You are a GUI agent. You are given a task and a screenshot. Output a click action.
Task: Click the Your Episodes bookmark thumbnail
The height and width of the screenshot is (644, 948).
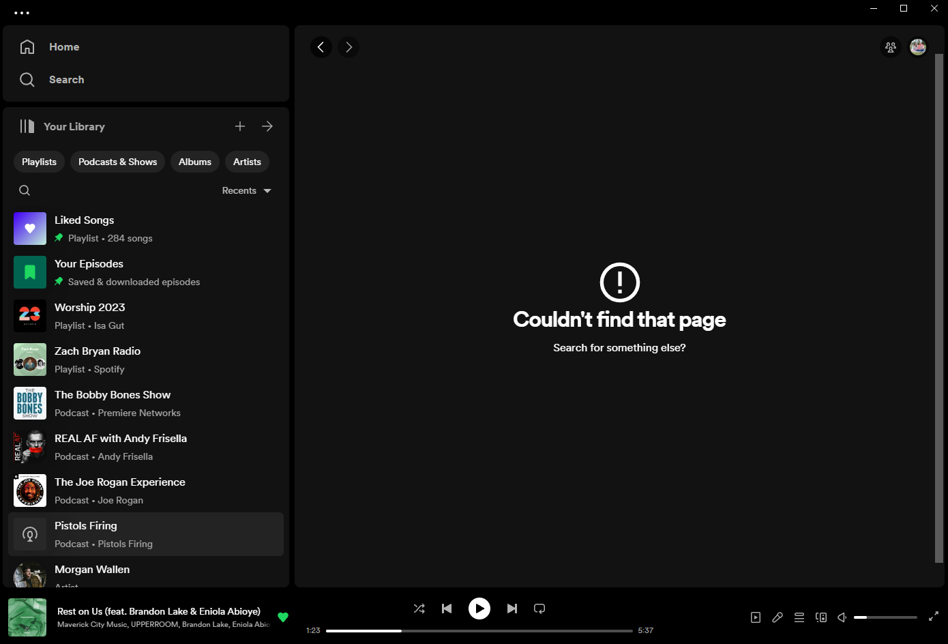(x=30, y=272)
